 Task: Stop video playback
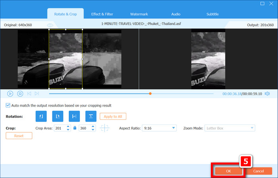pos(20,94)
